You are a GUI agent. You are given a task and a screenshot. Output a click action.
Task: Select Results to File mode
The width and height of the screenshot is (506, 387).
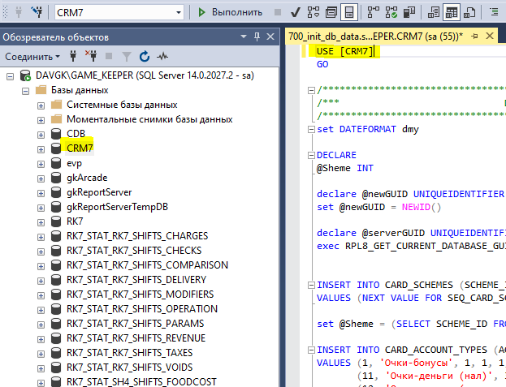tap(469, 12)
